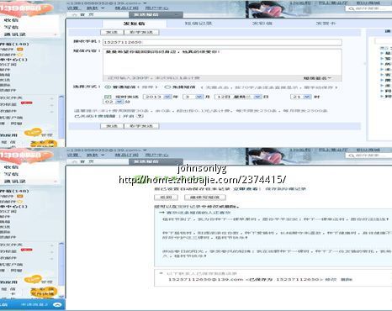The width and height of the screenshot is (392, 311).
Task: Click the 管理 link beside the heart badge on the compose-SMS screen
Action: tap(47, 135)
